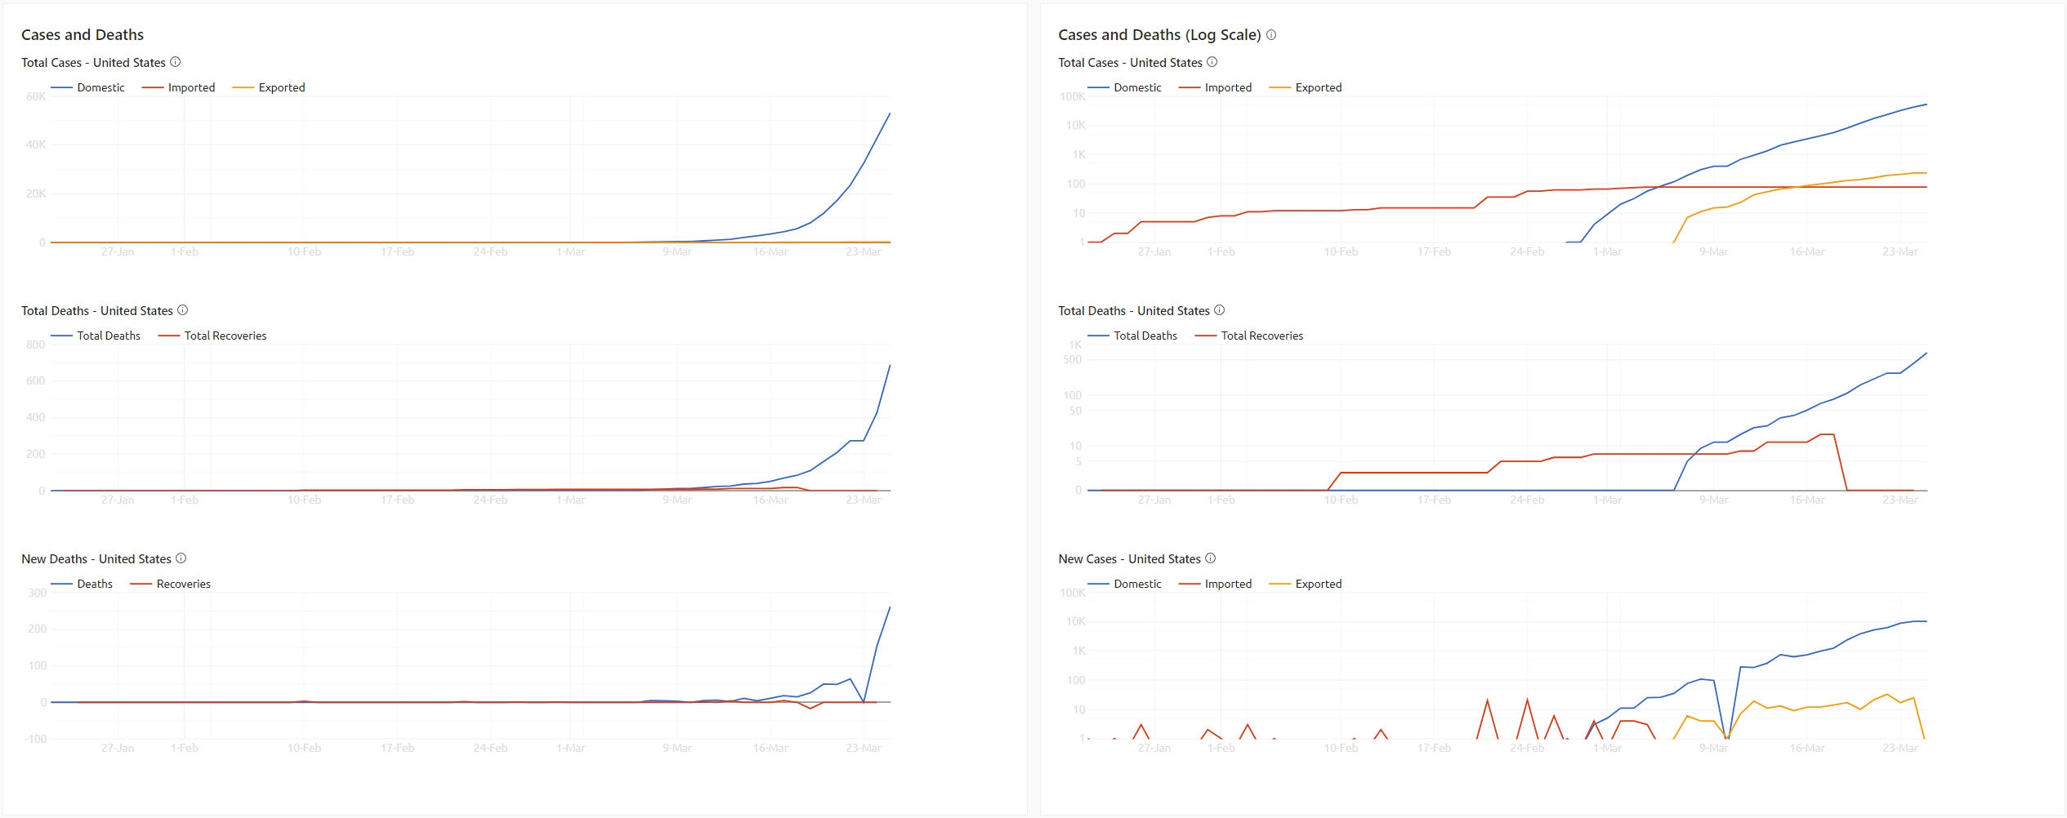Hide Imported series in linear Total Cases chart
The width and height of the screenshot is (2067, 818).
[x=191, y=87]
